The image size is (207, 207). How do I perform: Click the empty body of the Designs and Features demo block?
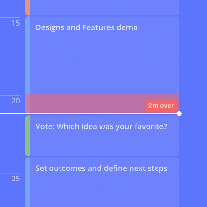pos(103,61)
